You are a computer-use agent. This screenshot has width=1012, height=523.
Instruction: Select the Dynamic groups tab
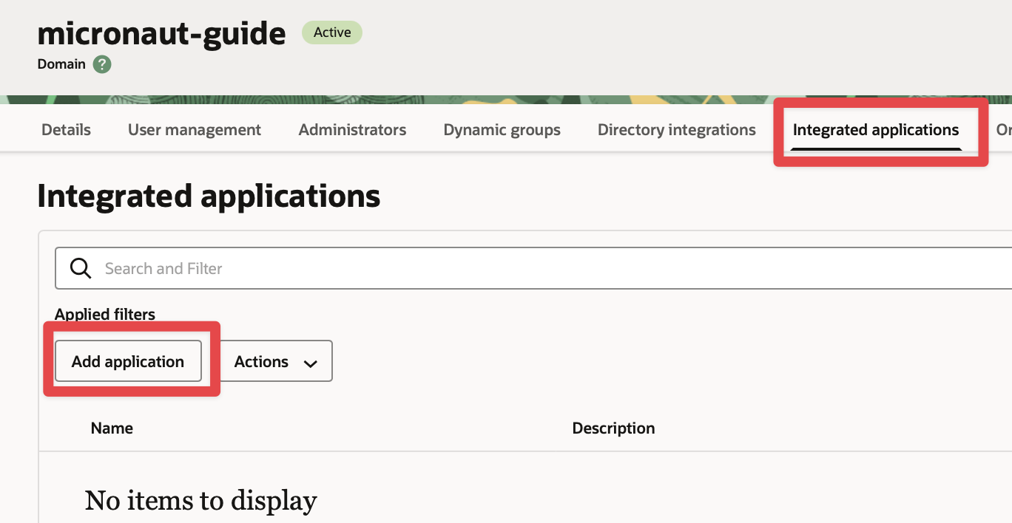point(502,130)
